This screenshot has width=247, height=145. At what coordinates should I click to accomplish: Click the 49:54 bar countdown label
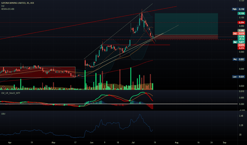(x=241, y=39)
